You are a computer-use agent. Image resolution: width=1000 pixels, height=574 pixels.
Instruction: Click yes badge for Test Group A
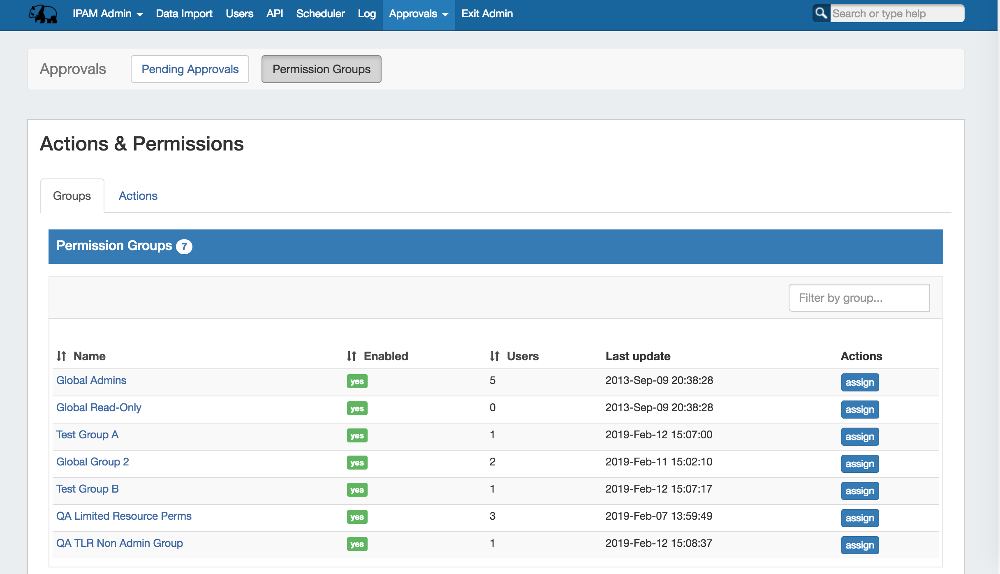[x=357, y=435]
